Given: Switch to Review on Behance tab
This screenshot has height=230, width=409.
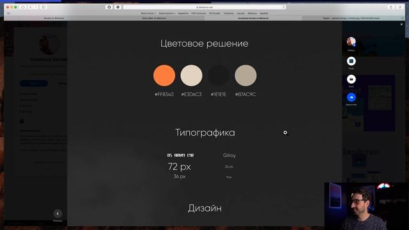Looking at the screenshot, I should [x=54, y=19].
